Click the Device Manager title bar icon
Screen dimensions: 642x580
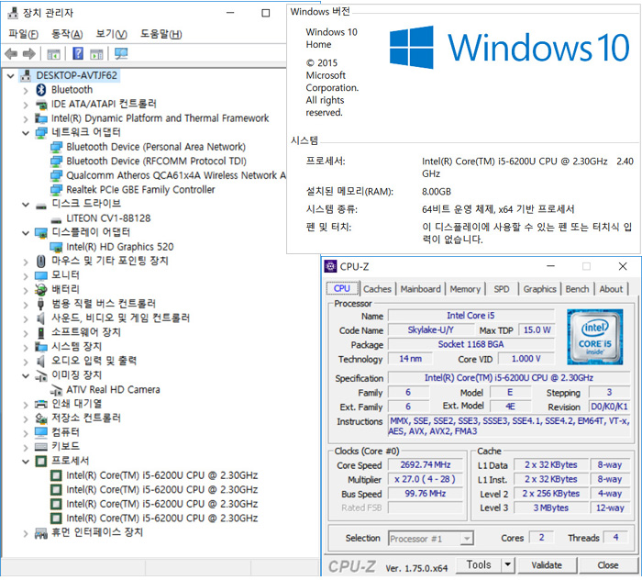coord(13,14)
